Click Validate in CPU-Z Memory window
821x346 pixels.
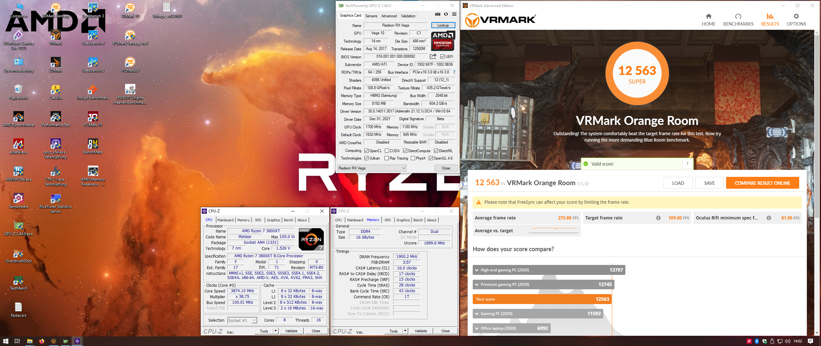coord(420,331)
